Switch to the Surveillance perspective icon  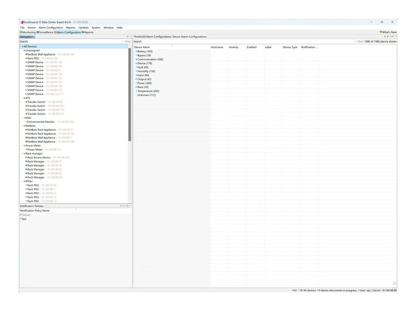(37, 32)
